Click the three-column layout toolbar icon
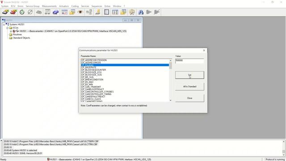The image size is (286, 161). 115,12
